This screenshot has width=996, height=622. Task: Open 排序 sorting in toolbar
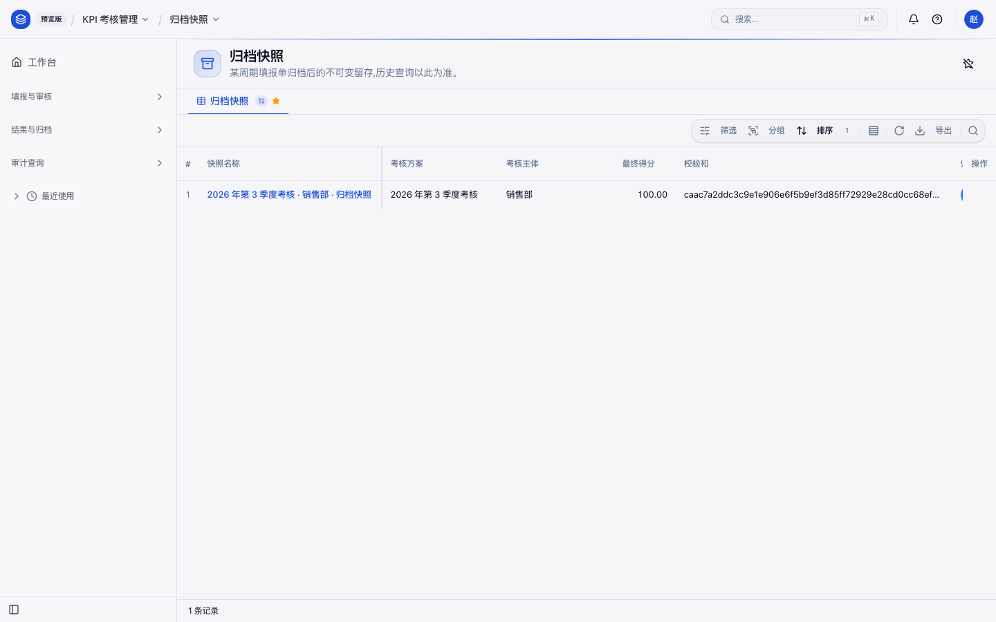[x=823, y=131]
